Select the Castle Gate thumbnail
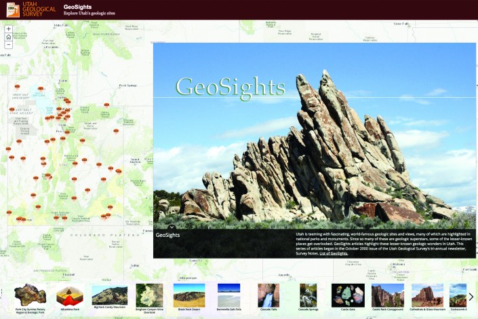The height and width of the screenshot is (319, 478). (x=348, y=295)
